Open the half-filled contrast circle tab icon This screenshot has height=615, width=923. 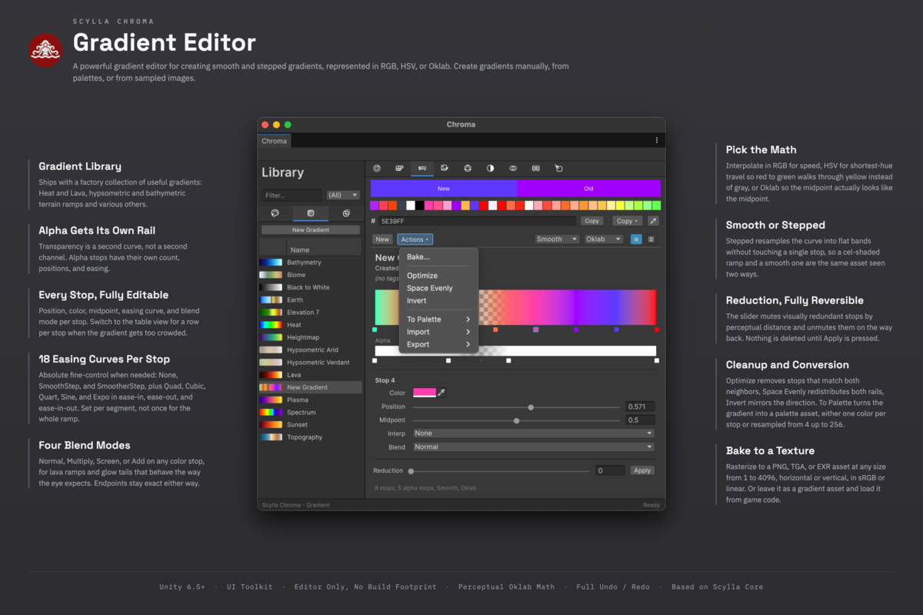pos(490,168)
